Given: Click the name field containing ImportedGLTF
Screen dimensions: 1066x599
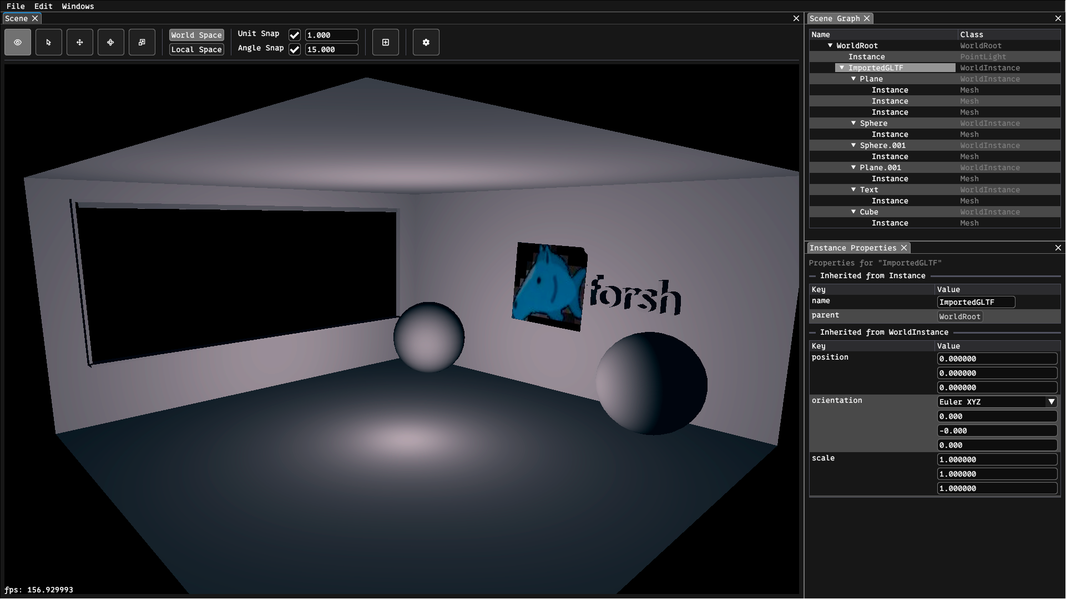Looking at the screenshot, I should click(x=976, y=302).
